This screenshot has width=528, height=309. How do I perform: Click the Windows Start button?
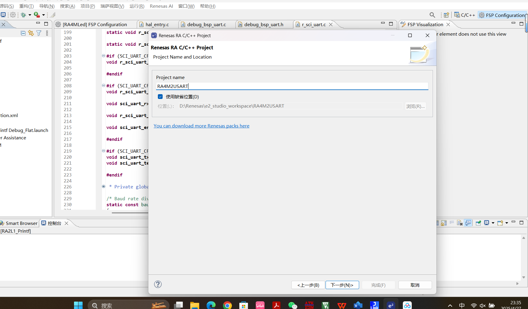78,305
